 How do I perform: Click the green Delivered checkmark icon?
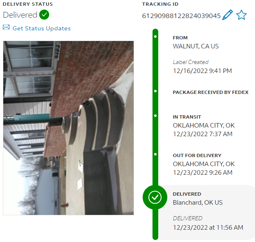point(44,15)
